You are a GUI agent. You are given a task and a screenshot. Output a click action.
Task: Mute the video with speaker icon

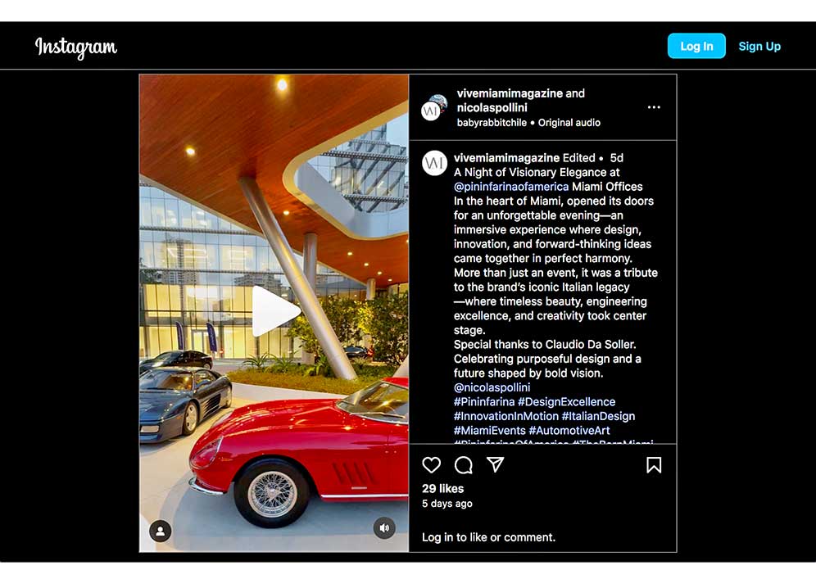[384, 528]
